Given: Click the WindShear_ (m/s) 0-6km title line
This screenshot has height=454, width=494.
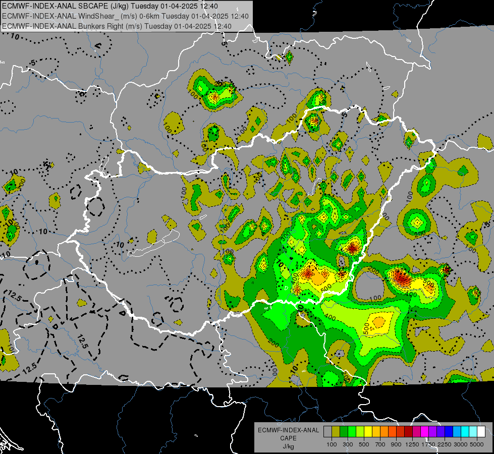Looking at the screenshot, I should 125,16.
